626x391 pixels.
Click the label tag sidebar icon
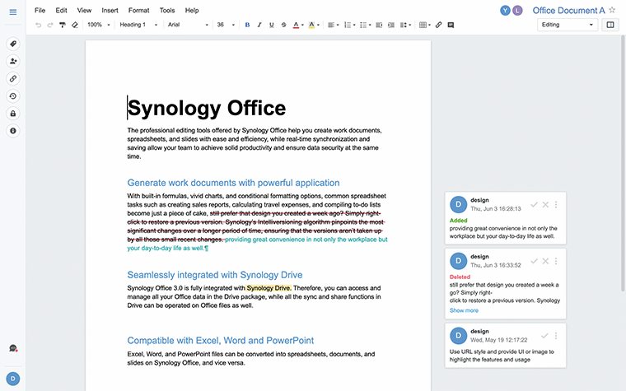coord(13,44)
